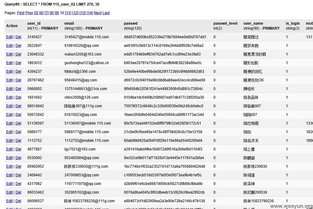Jump to page [11]

tap(68, 13)
